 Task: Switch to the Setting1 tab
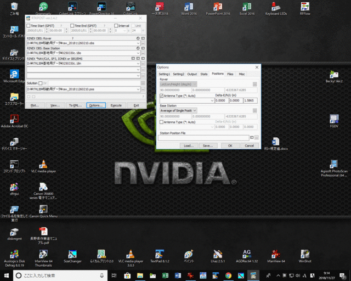165,74
